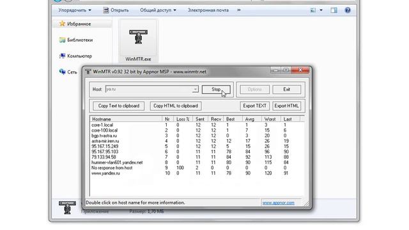Click Copy Text to clipboard button
409x230 pixels.
[119, 106]
